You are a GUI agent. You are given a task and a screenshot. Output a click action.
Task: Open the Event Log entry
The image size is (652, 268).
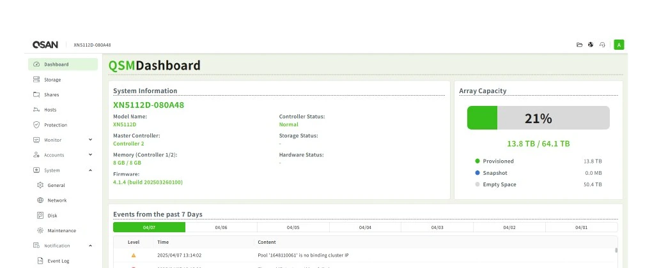coord(63,261)
